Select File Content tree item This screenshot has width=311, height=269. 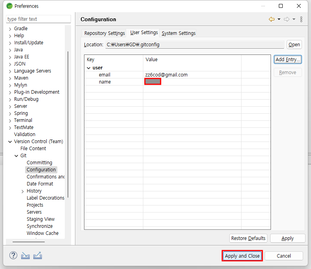(x=33, y=149)
